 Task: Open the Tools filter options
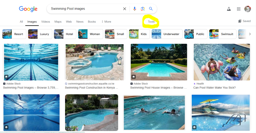[151, 22]
